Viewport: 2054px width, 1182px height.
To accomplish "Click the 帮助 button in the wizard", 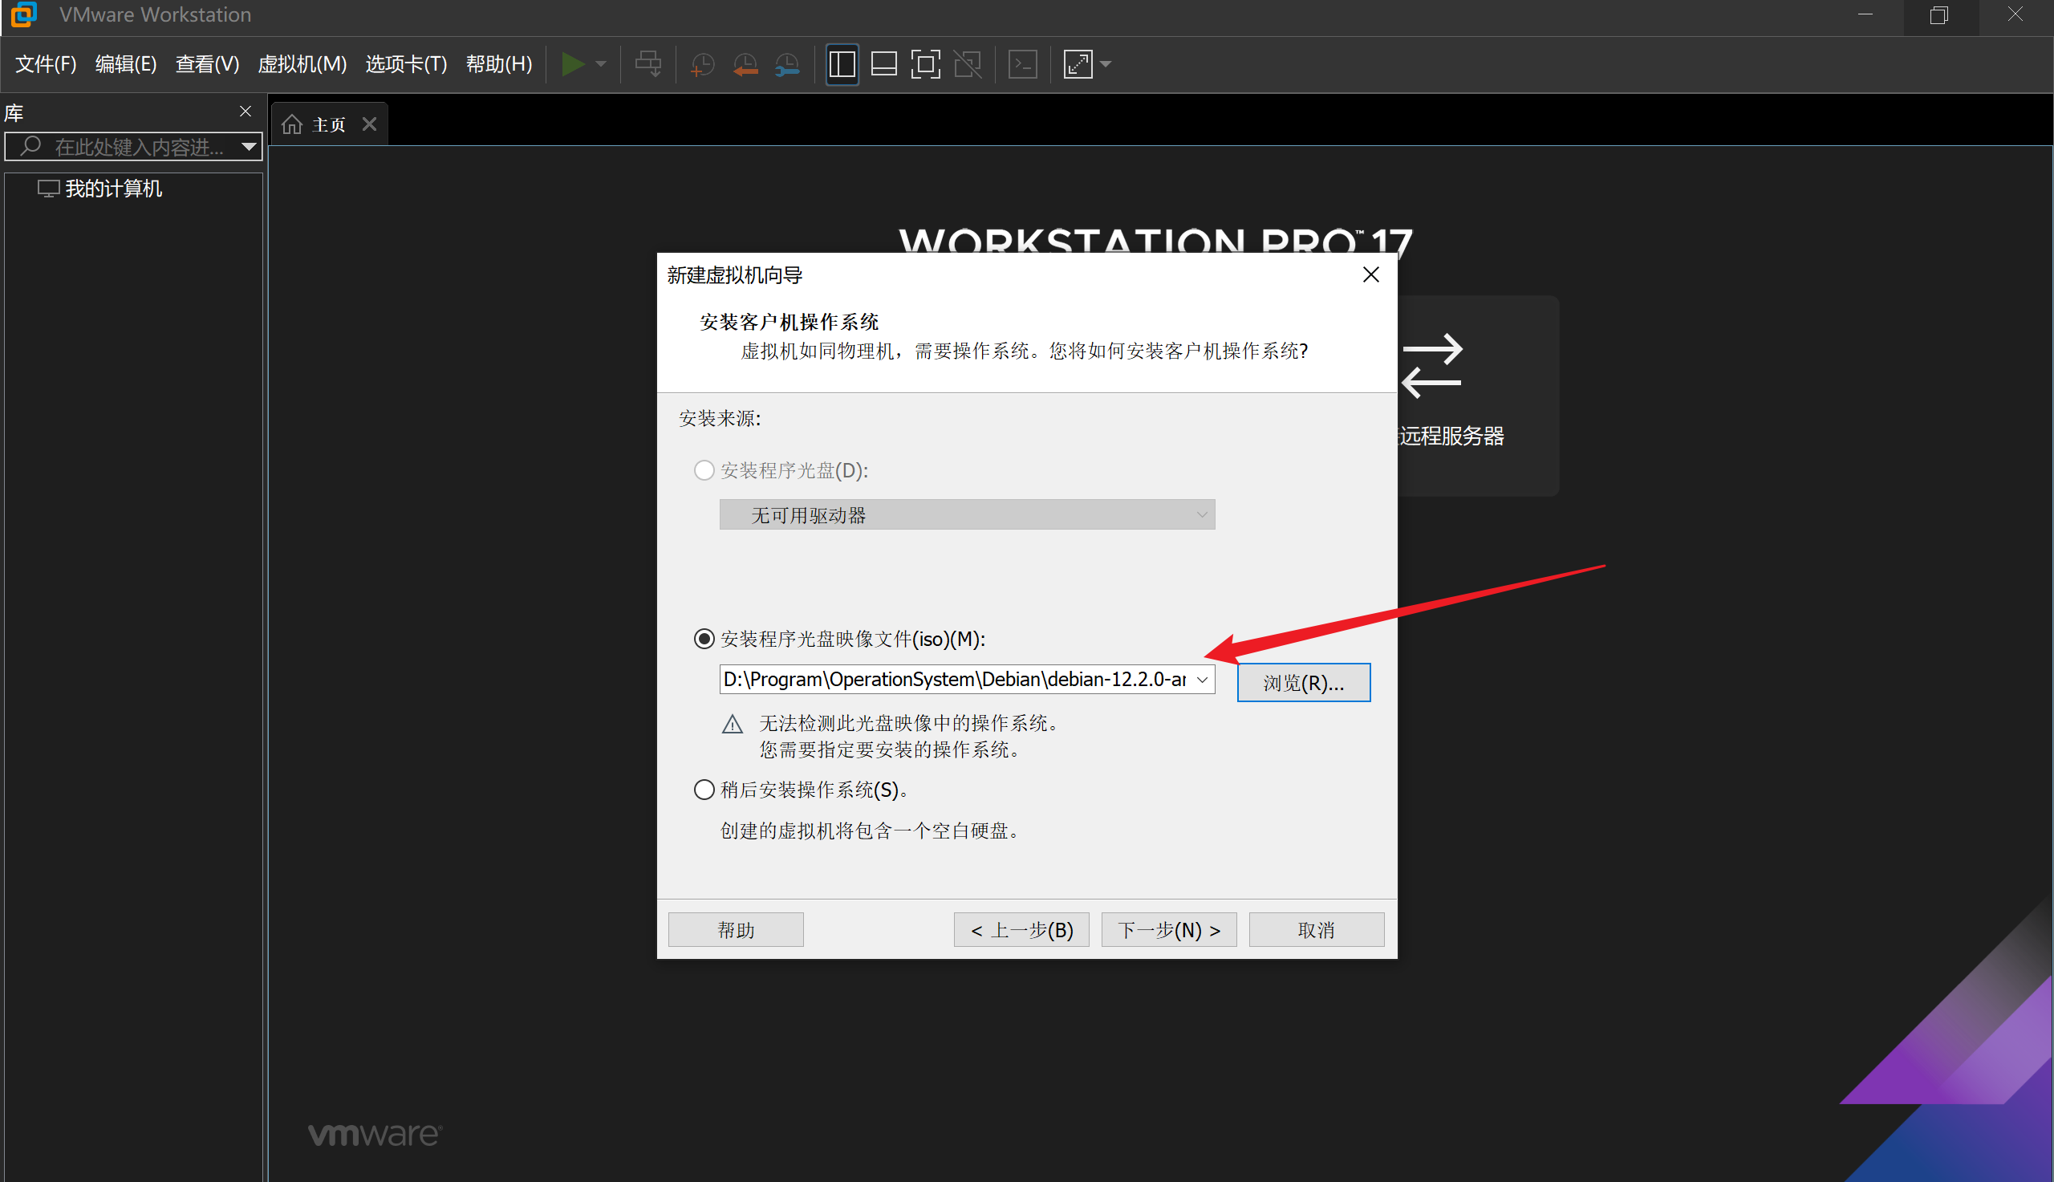I will (x=735, y=929).
